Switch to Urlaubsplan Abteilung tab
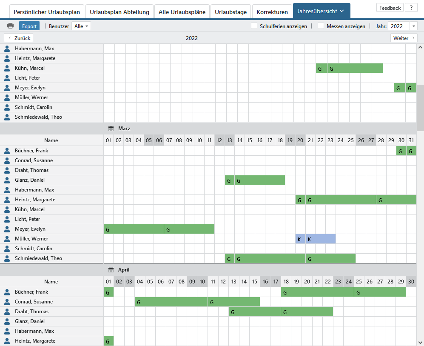 click(120, 12)
